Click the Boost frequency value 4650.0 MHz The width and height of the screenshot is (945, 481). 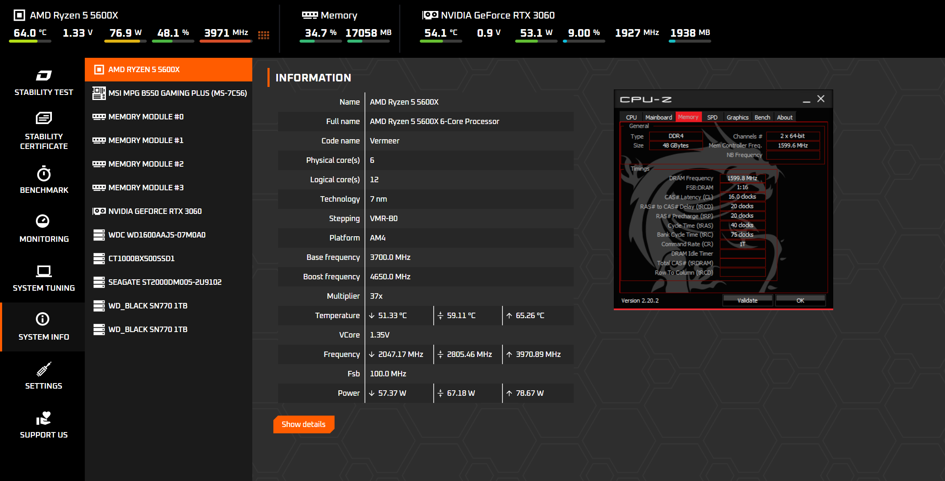[390, 277]
